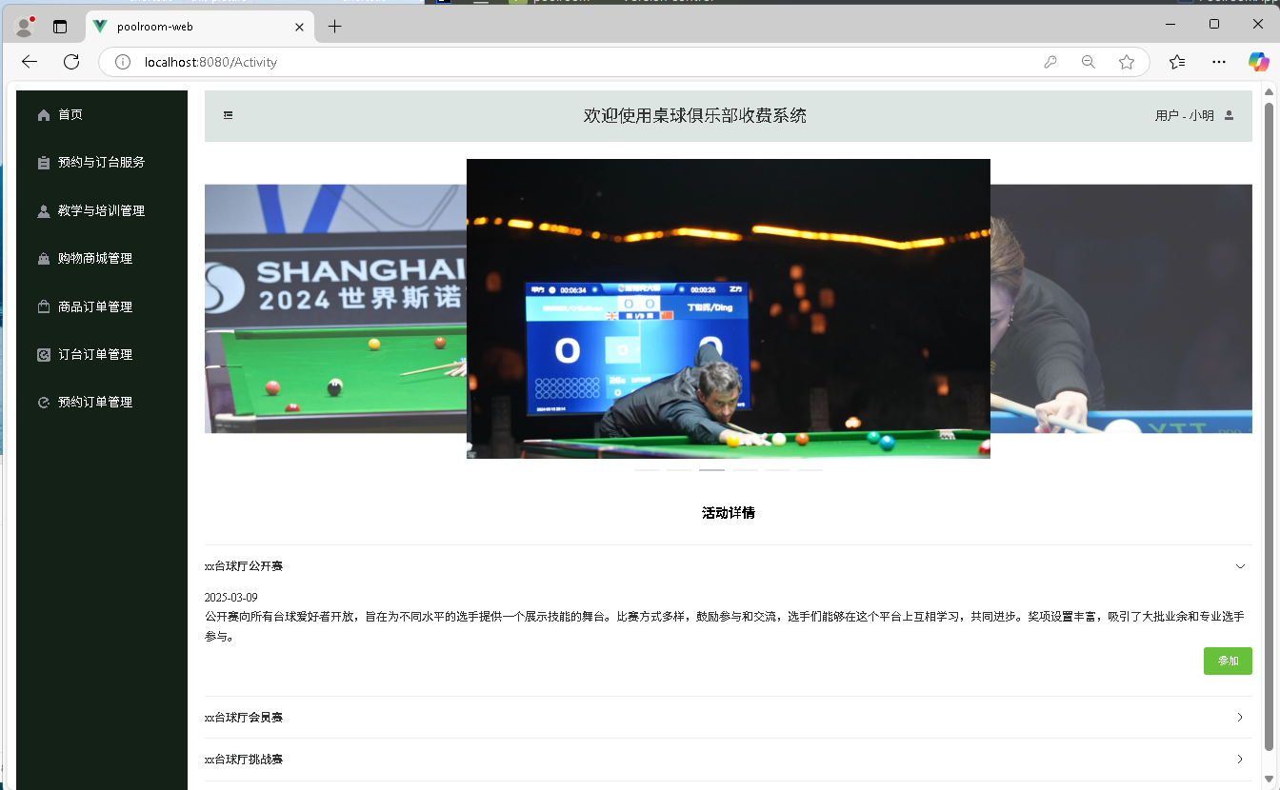Click the user avatar icon next to 小明
Screen dimensions: 1280x790
[x=1229, y=115]
